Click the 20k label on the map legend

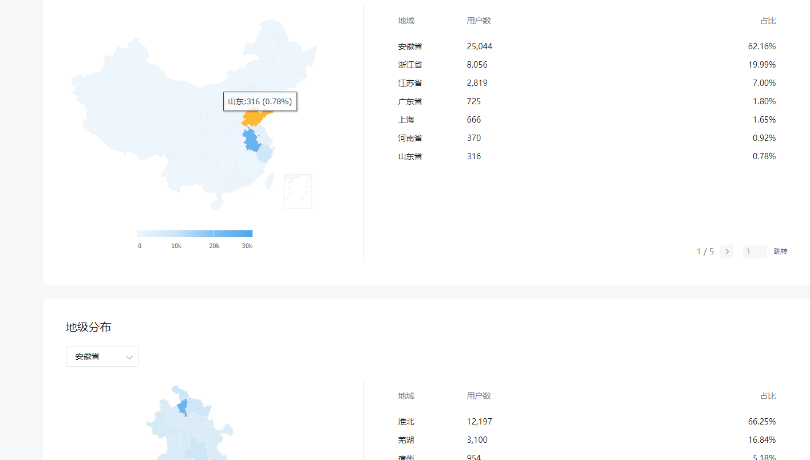[x=214, y=246]
